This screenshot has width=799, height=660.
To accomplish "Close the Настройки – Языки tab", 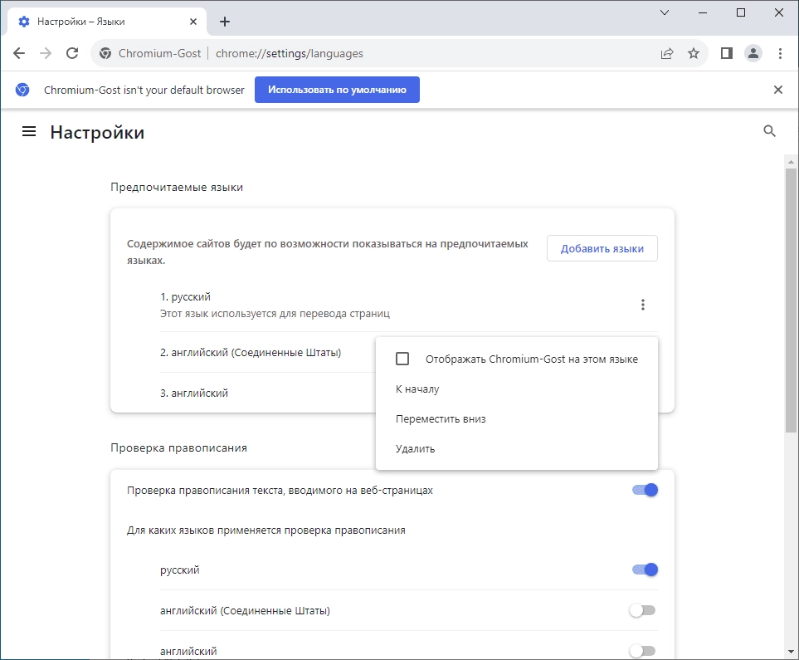I will tap(193, 22).
